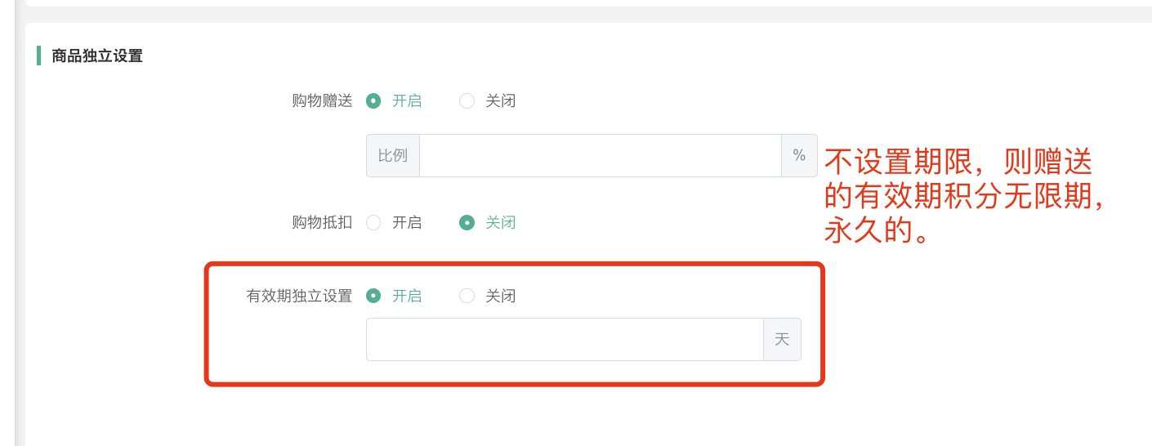
Task: Click the 比例 prefix label box
Action: [x=393, y=155]
